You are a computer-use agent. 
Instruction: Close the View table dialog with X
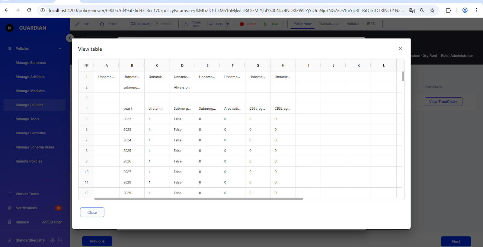coord(401,48)
